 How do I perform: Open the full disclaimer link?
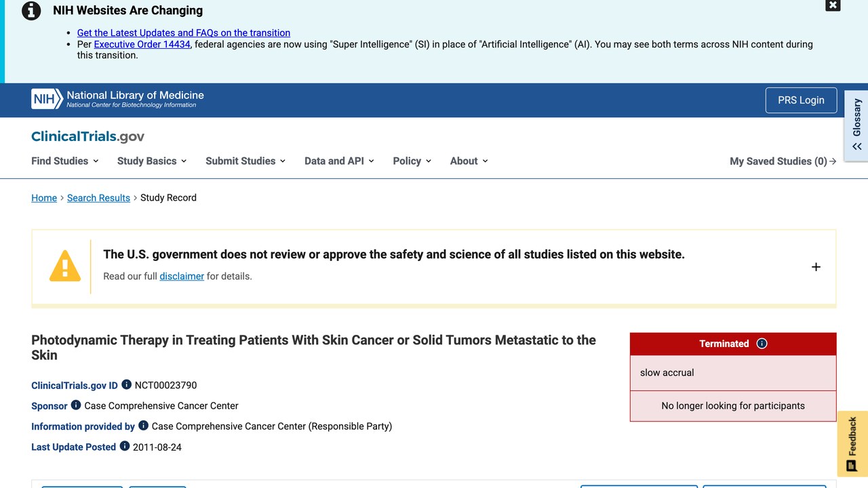tap(182, 277)
